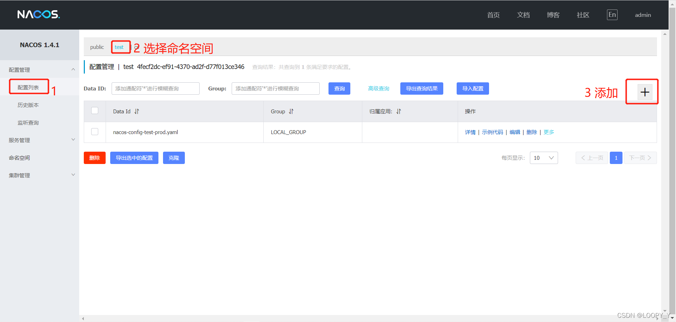Go to 首页 in top navigation
The width and height of the screenshot is (676, 322).
click(x=493, y=15)
